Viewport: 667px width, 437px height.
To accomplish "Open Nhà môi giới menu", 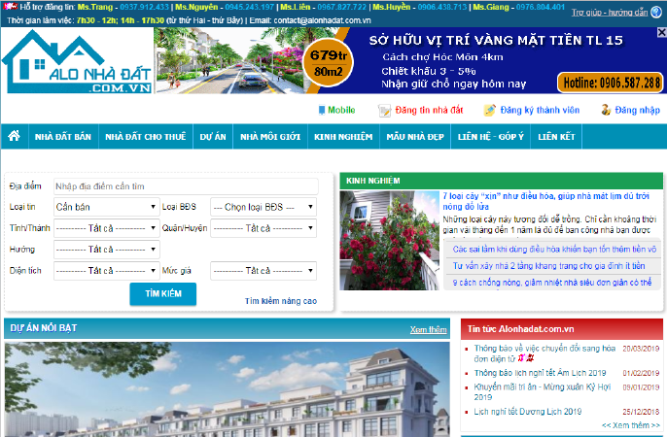I will click(270, 137).
